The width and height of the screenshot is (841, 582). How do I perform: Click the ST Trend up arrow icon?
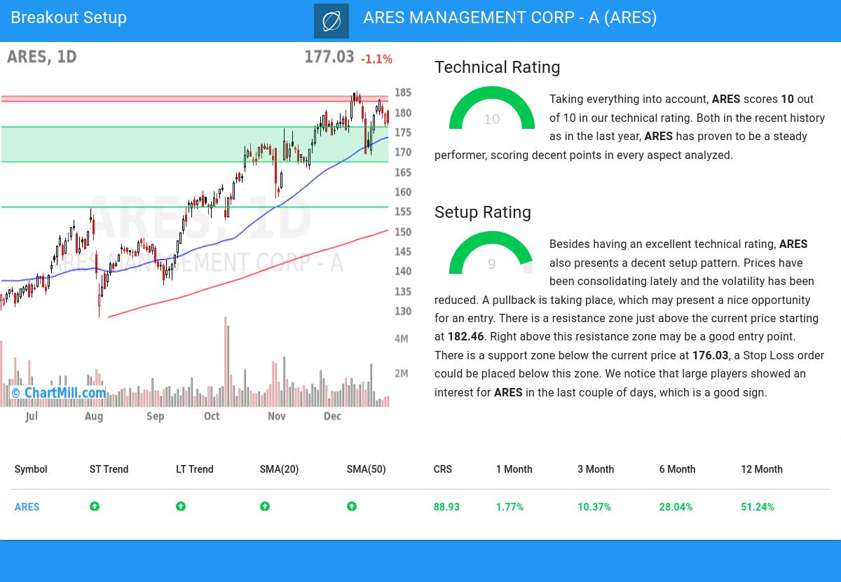point(95,506)
